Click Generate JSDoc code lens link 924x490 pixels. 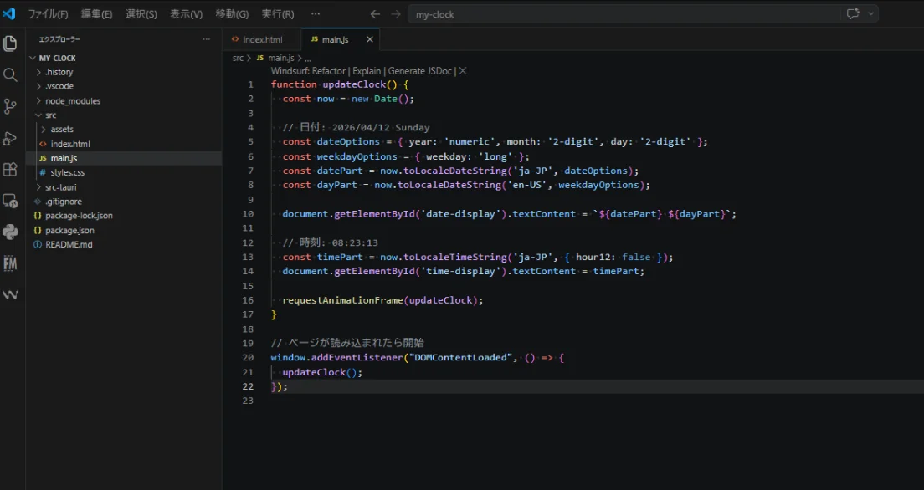pyautogui.click(x=420, y=71)
